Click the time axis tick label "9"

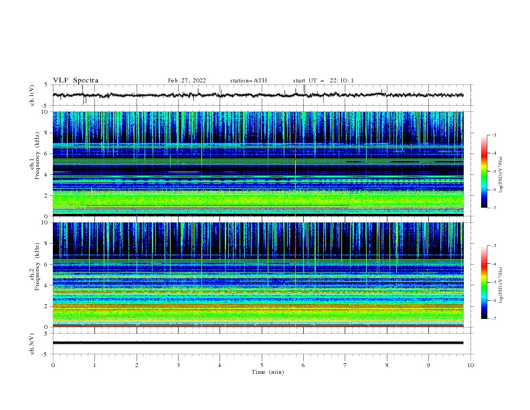(428, 365)
